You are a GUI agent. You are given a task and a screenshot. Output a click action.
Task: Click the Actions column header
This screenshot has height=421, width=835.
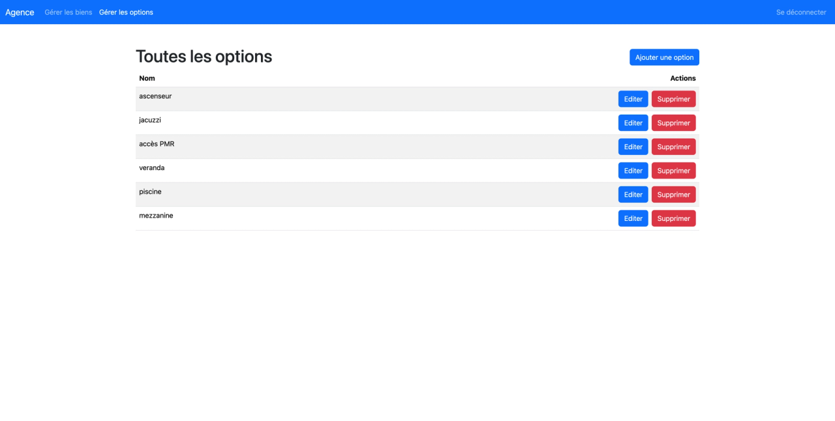[x=683, y=78]
